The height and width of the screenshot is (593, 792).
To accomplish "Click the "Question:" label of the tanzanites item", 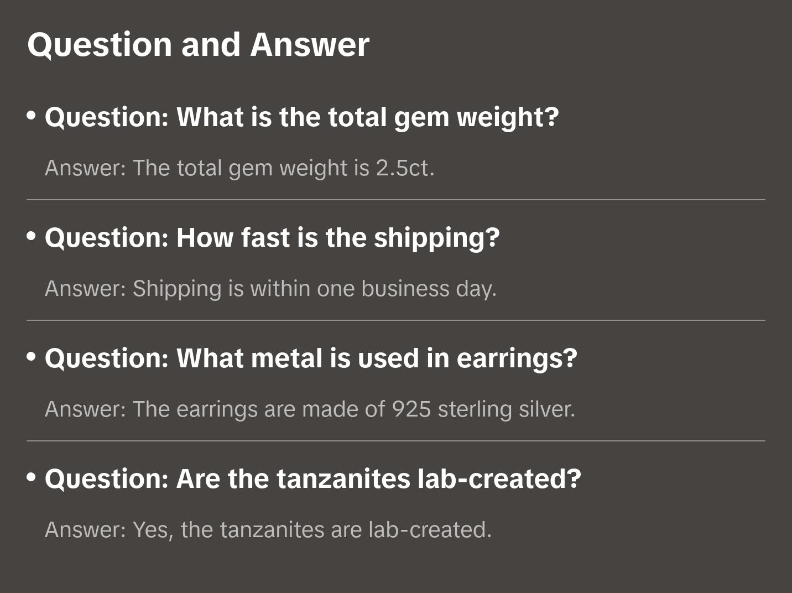I will 106,479.
